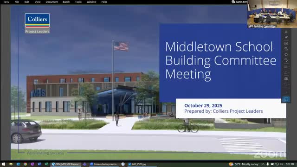Open Outlook from the taskbar

18,164
